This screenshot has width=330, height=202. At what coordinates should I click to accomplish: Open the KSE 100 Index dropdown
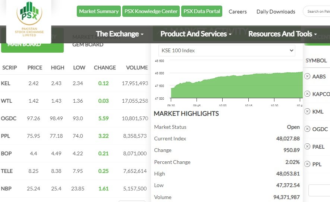pos(227,50)
